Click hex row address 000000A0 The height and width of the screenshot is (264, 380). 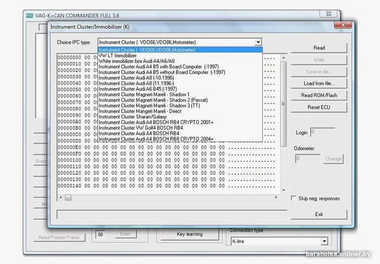[69, 122]
